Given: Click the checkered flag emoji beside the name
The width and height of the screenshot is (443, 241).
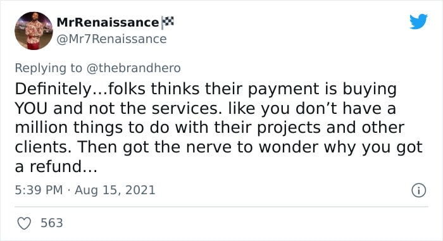Looking at the screenshot, I should click(x=168, y=23).
